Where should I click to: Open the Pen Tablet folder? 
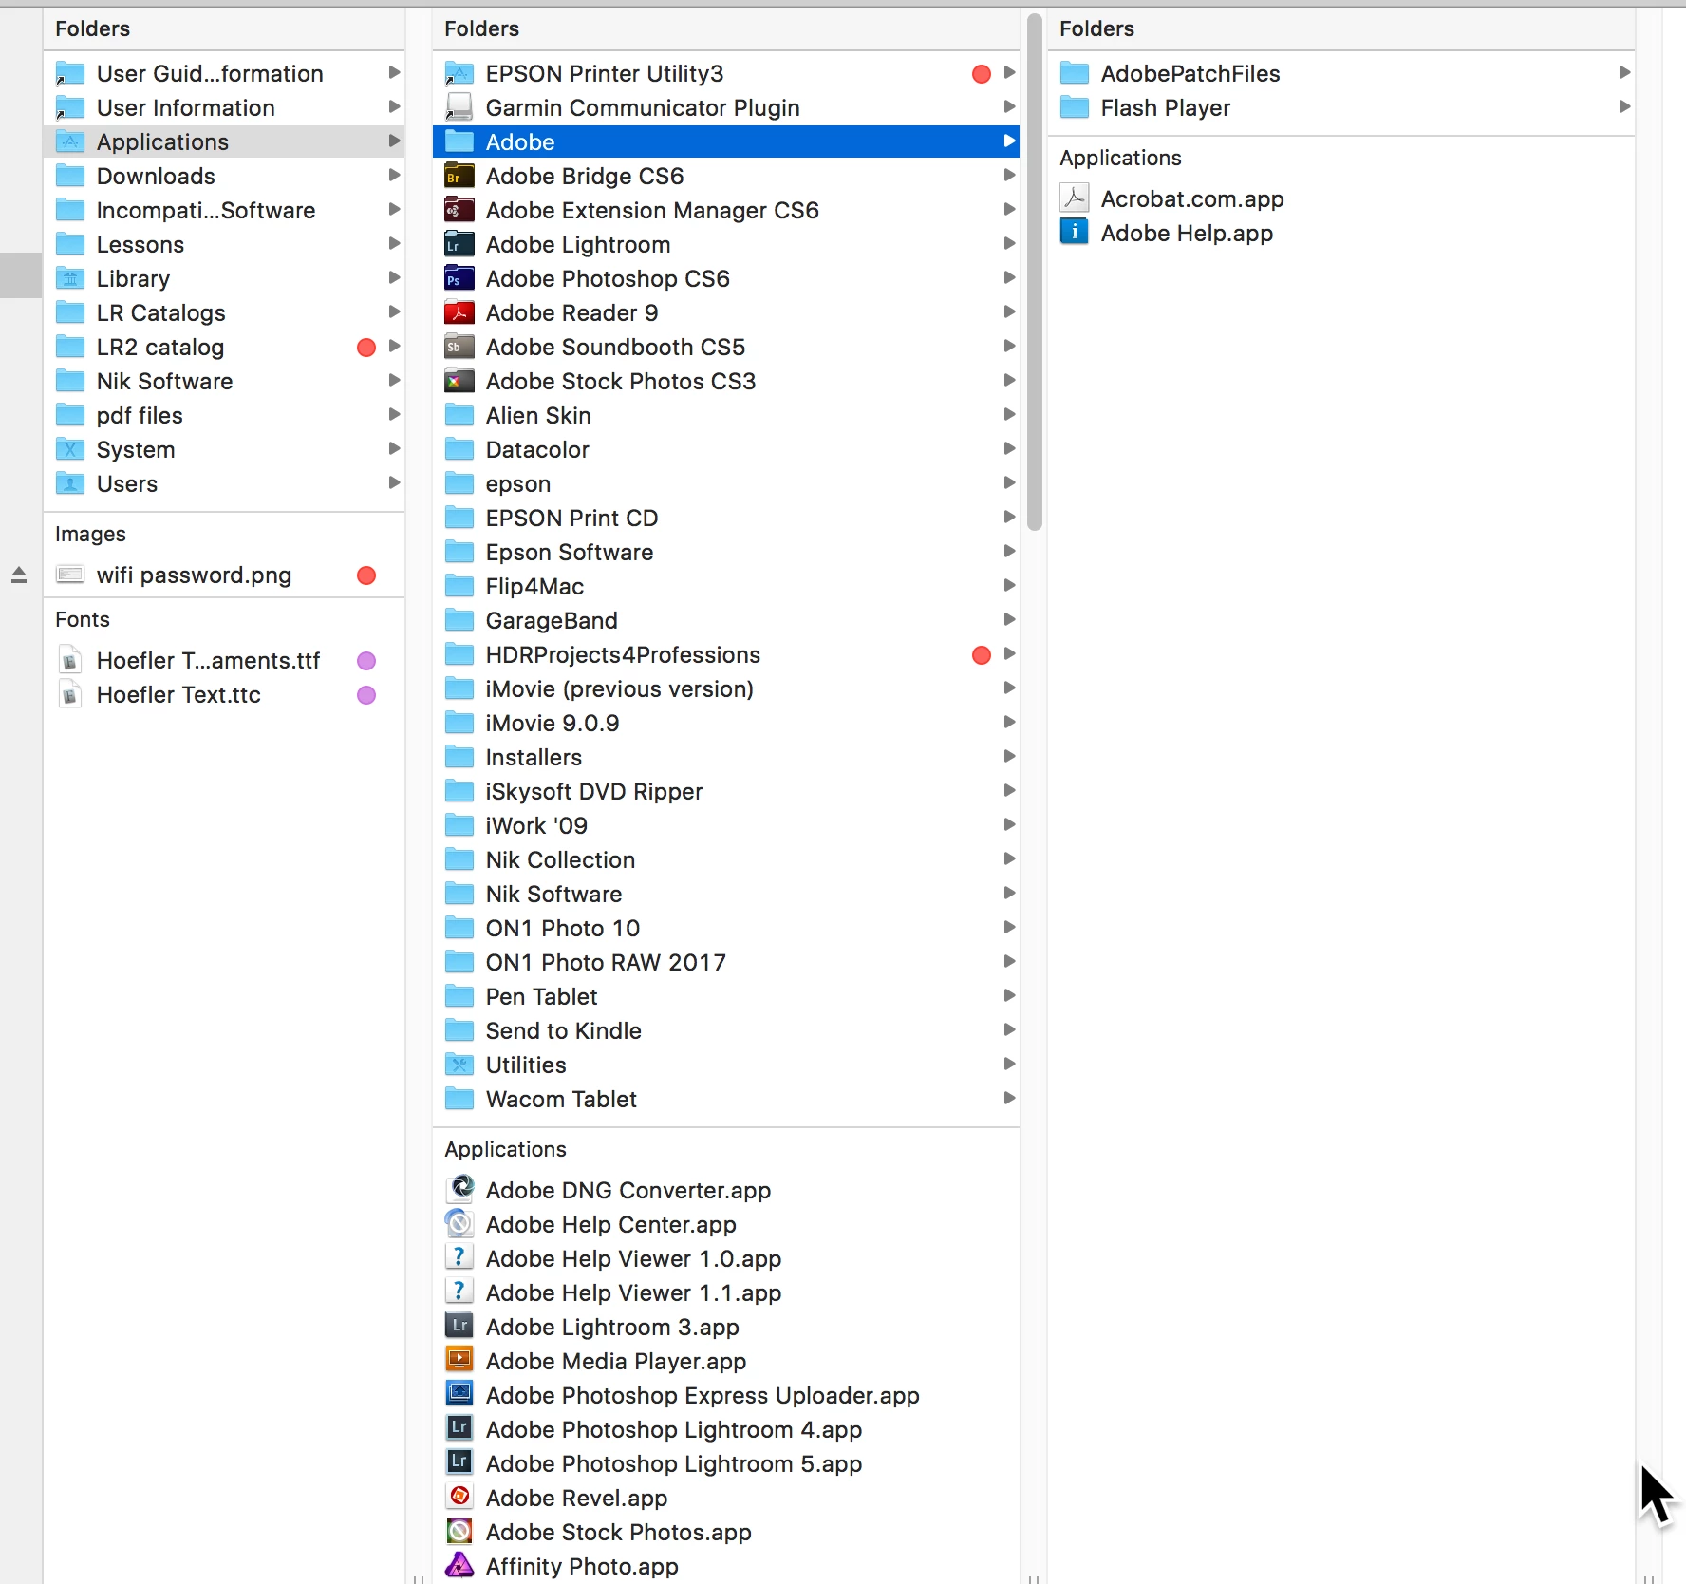(726, 996)
